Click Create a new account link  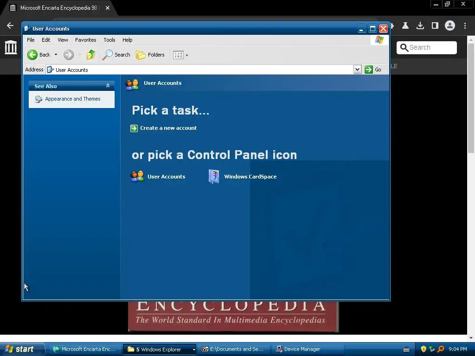coord(168,128)
